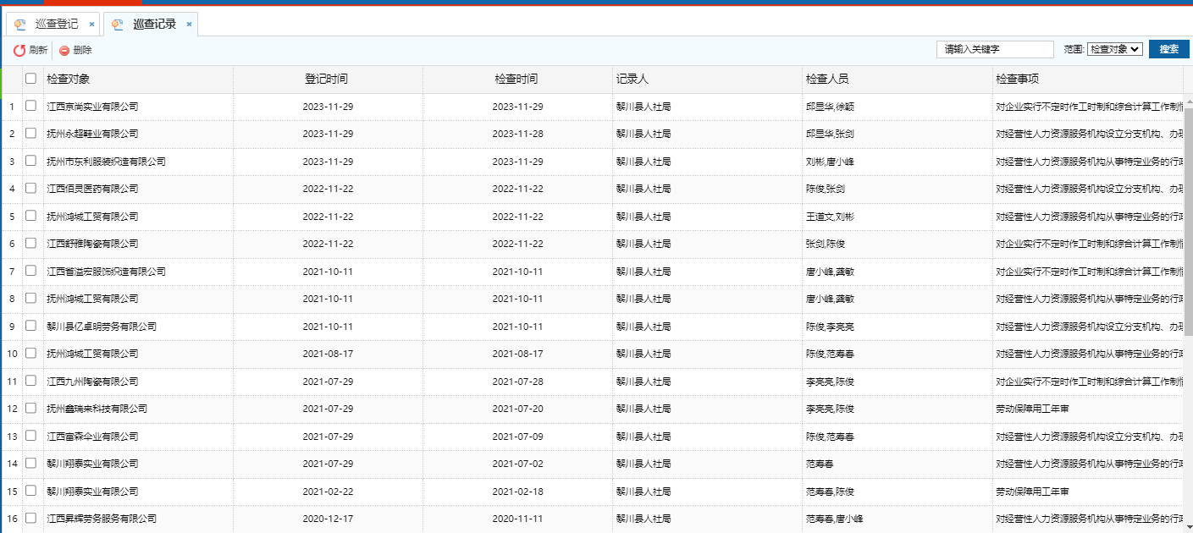Click the red 删除 delete icon
1193x533 pixels.
point(64,51)
